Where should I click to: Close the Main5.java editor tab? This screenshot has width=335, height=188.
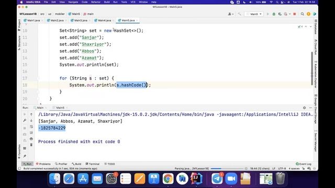[x=137, y=20]
